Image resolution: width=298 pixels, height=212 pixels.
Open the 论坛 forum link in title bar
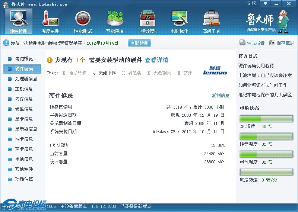click(x=252, y=4)
